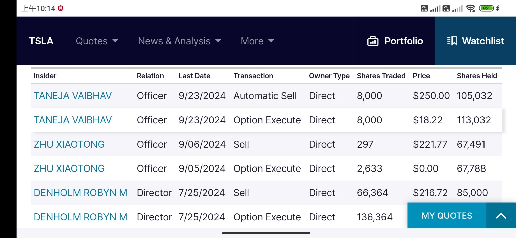Viewport: 516px width, 238px height.
Task: Open TANEJA VAIBHAV link in Automatic Sell row
Action: point(73,96)
